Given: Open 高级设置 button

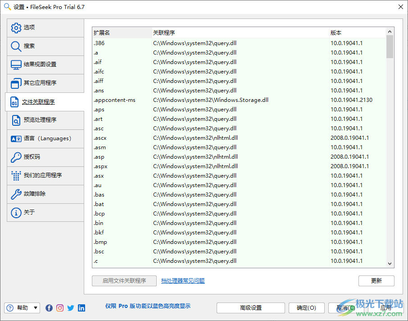Looking at the screenshot, I should [250, 308].
